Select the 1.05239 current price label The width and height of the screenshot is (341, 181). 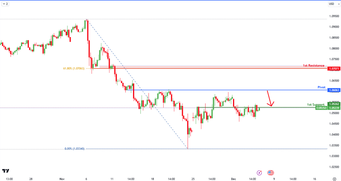click(334, 108)
